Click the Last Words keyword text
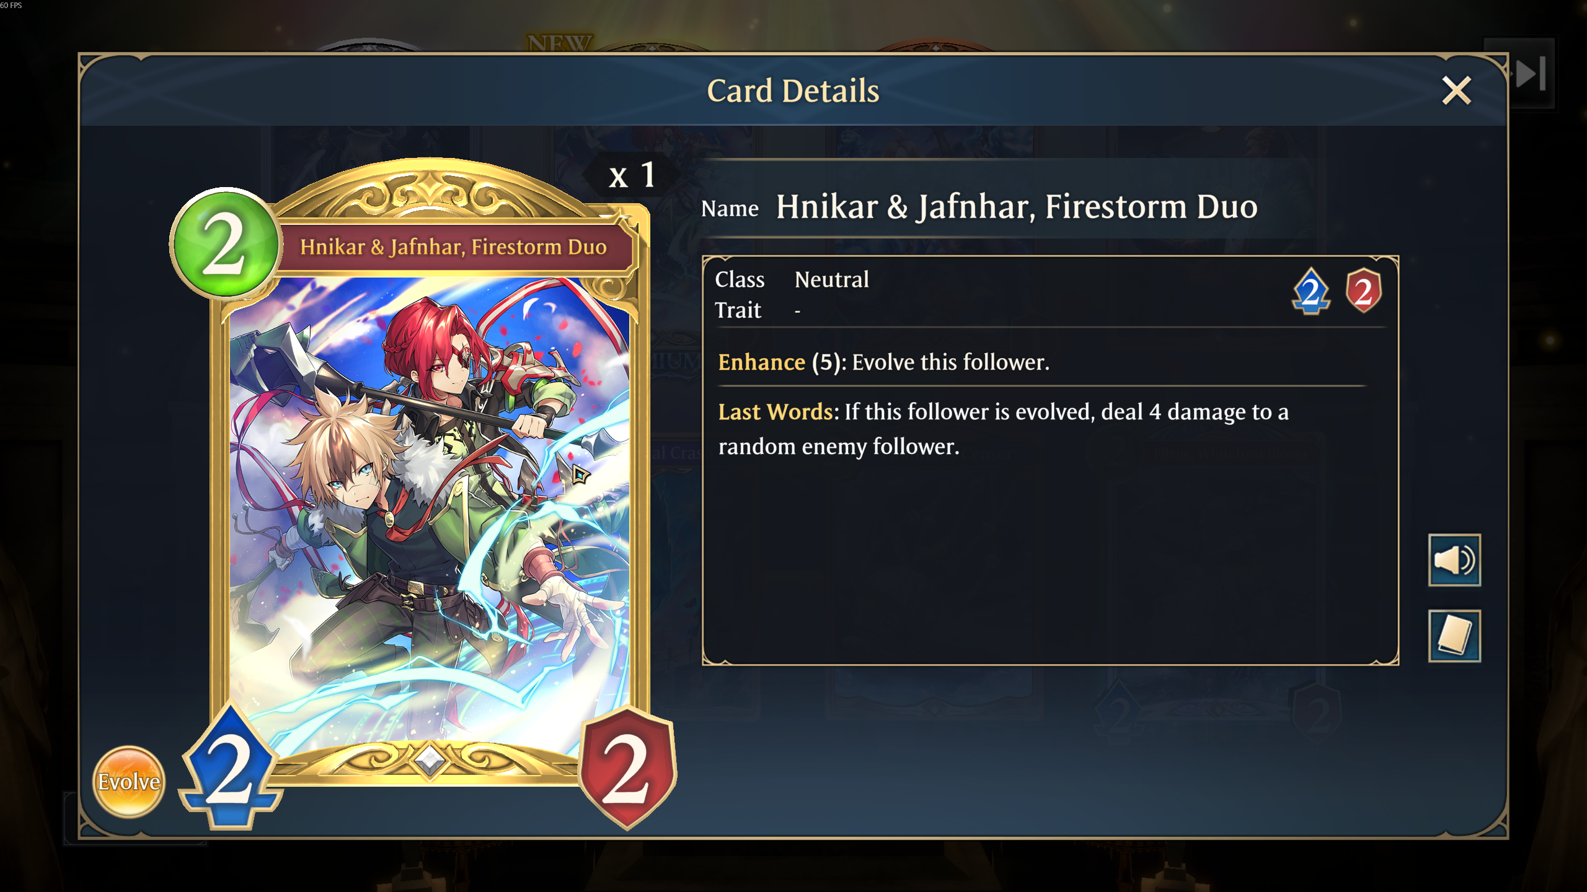The image size is (1587, 892). click(x=775, y=411)
